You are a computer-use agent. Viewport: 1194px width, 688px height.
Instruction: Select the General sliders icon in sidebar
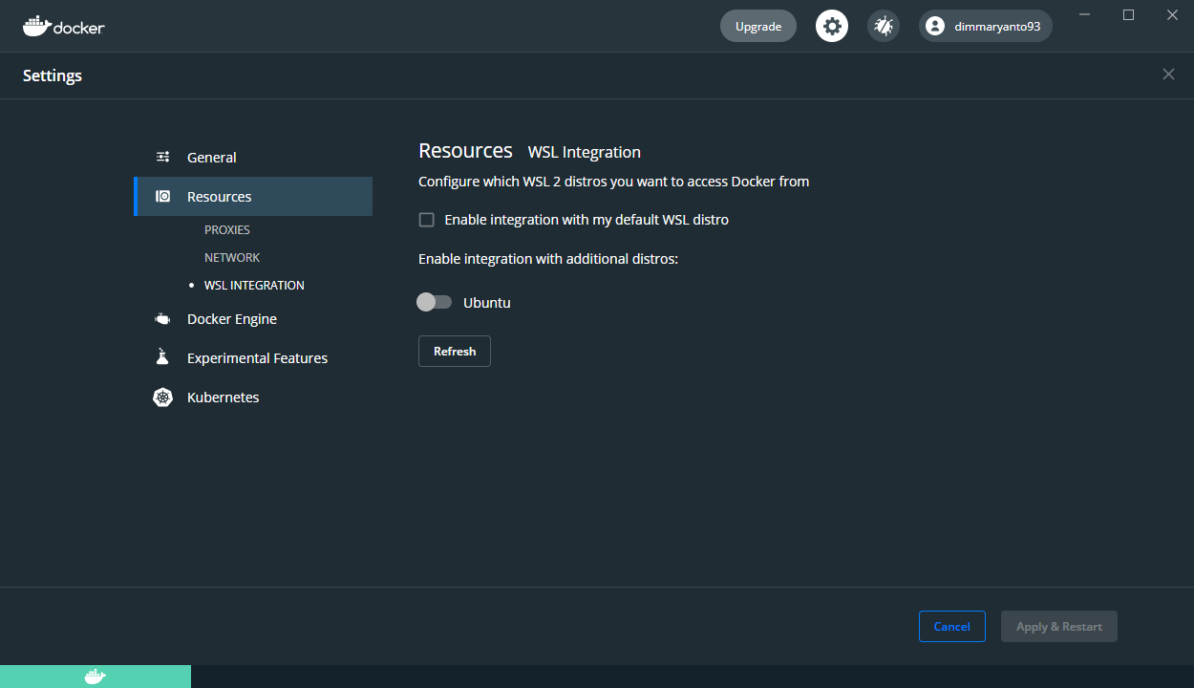click(x=162, y=156)
